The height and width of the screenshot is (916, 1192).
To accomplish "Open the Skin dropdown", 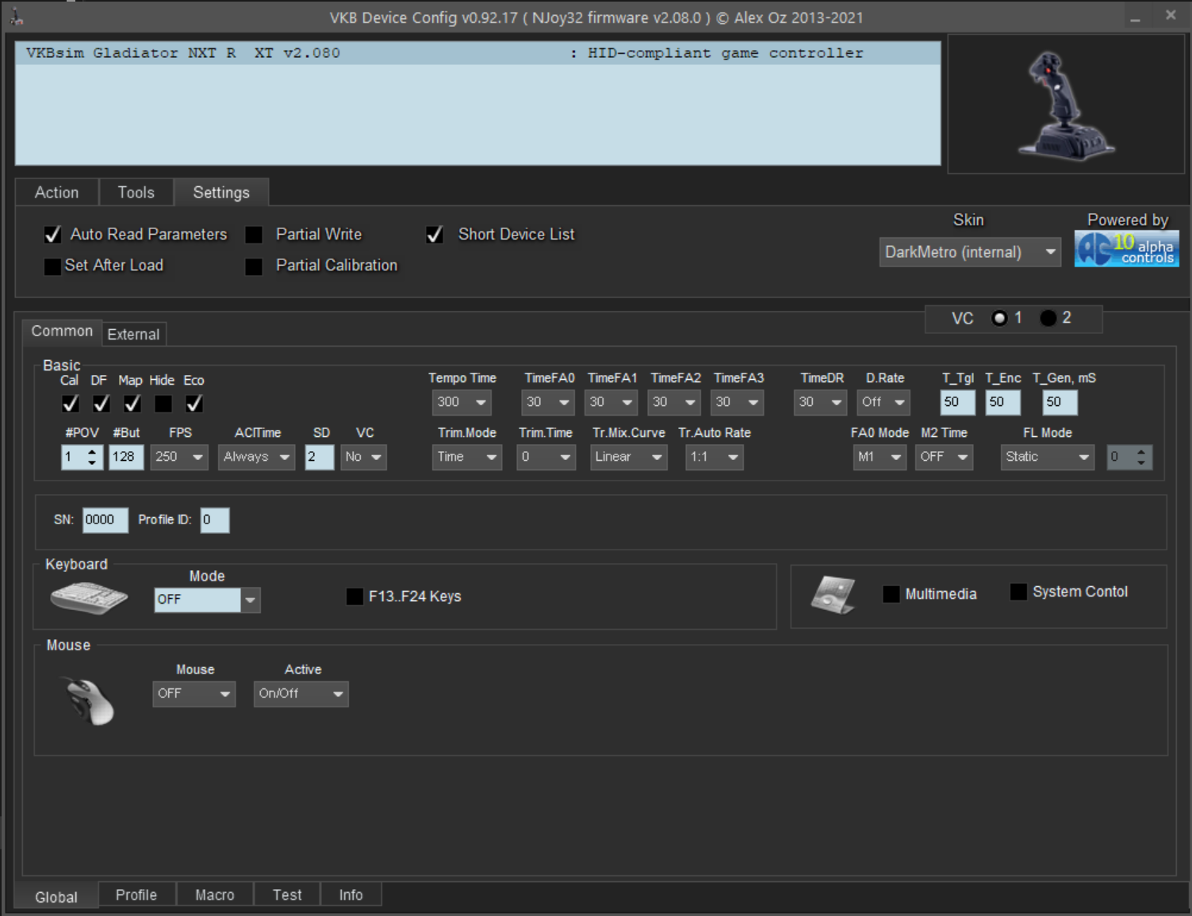I will (969, 252).
